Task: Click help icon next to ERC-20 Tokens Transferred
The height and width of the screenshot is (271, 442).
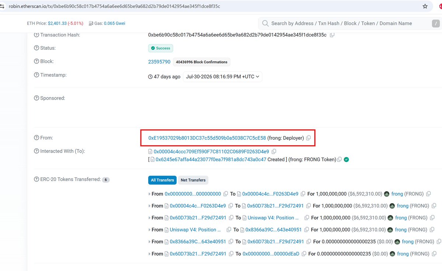Action: click(x=36, y=179)
